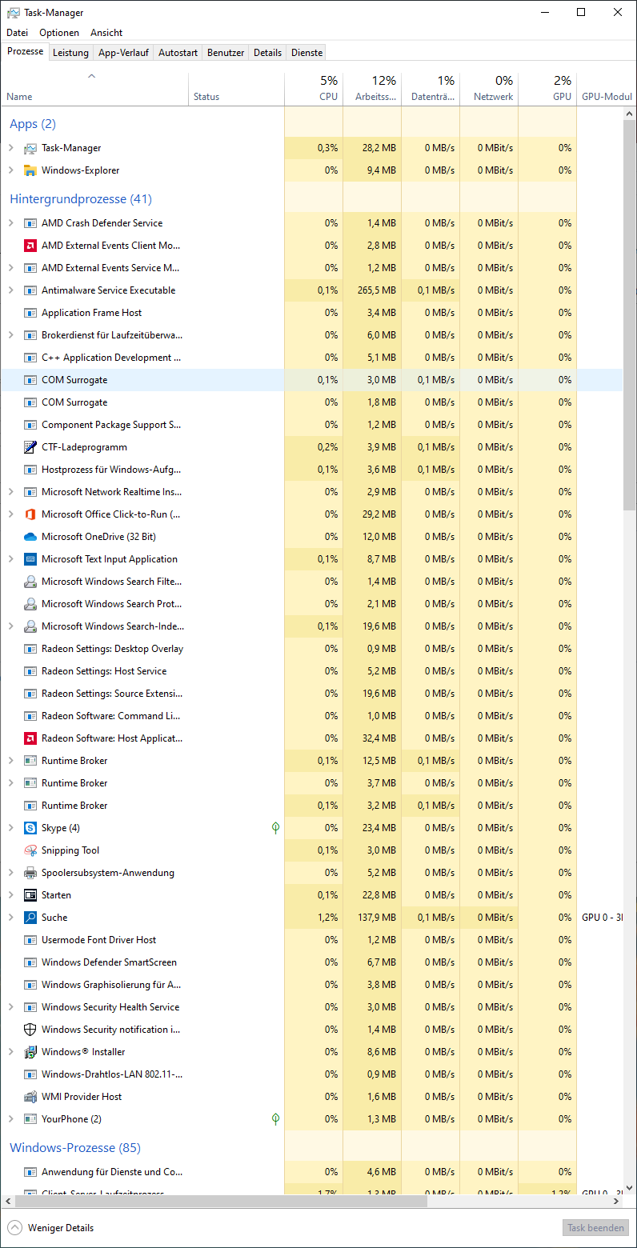
Task: Click the Microsoft Windows Search-Indexer icon
Action: click(30, 626)
